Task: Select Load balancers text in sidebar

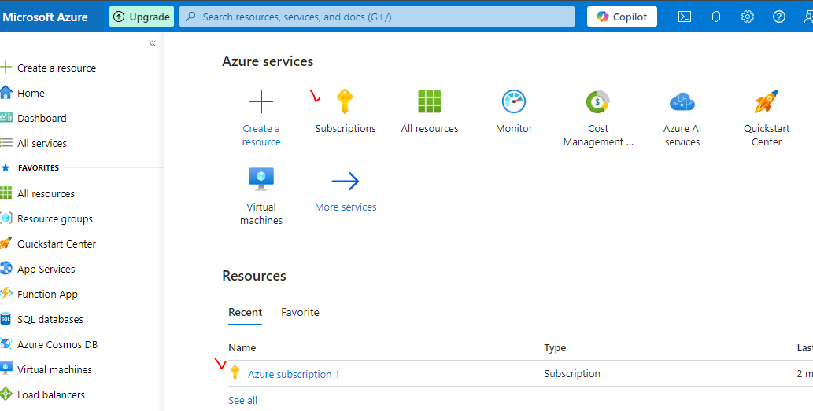Action: 51,394
